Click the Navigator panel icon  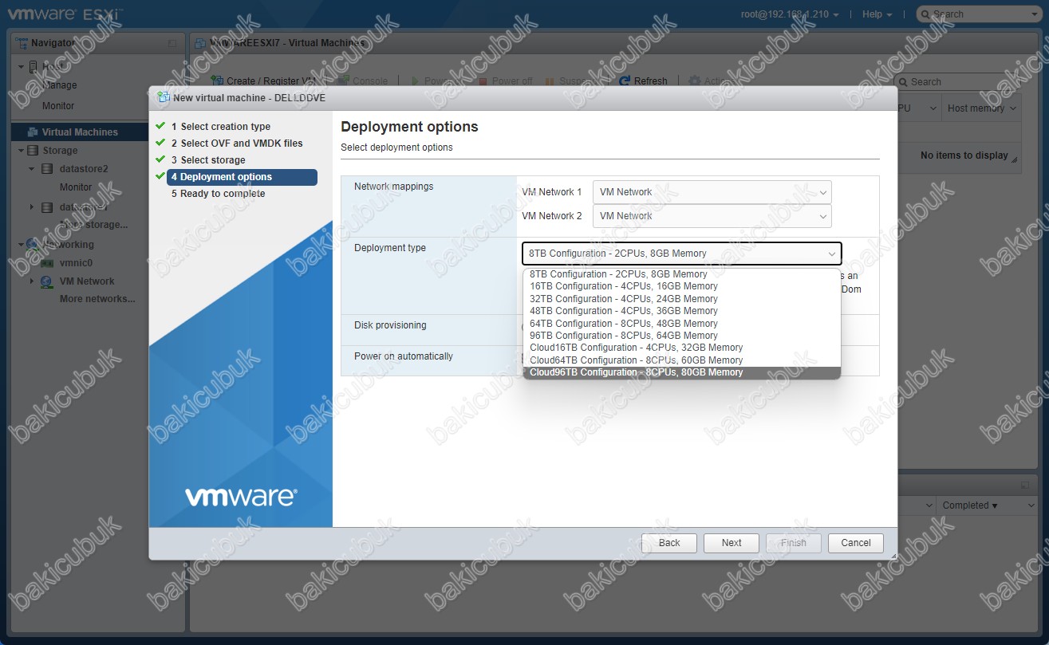(21, 43)
